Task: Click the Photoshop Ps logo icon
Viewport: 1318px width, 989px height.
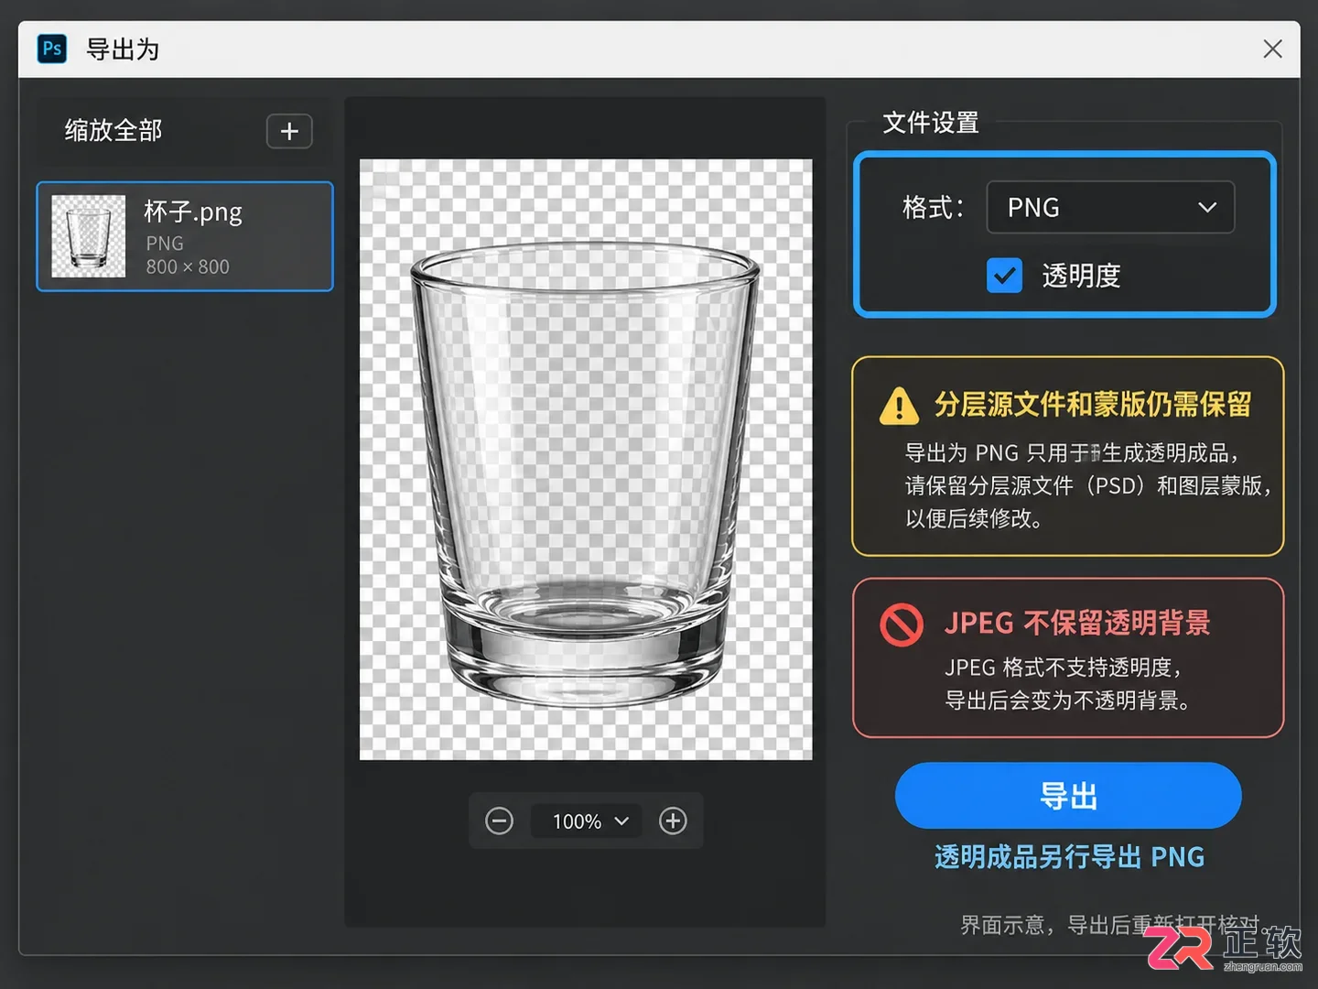Action: pyautogui.click(x=52, y=49)
